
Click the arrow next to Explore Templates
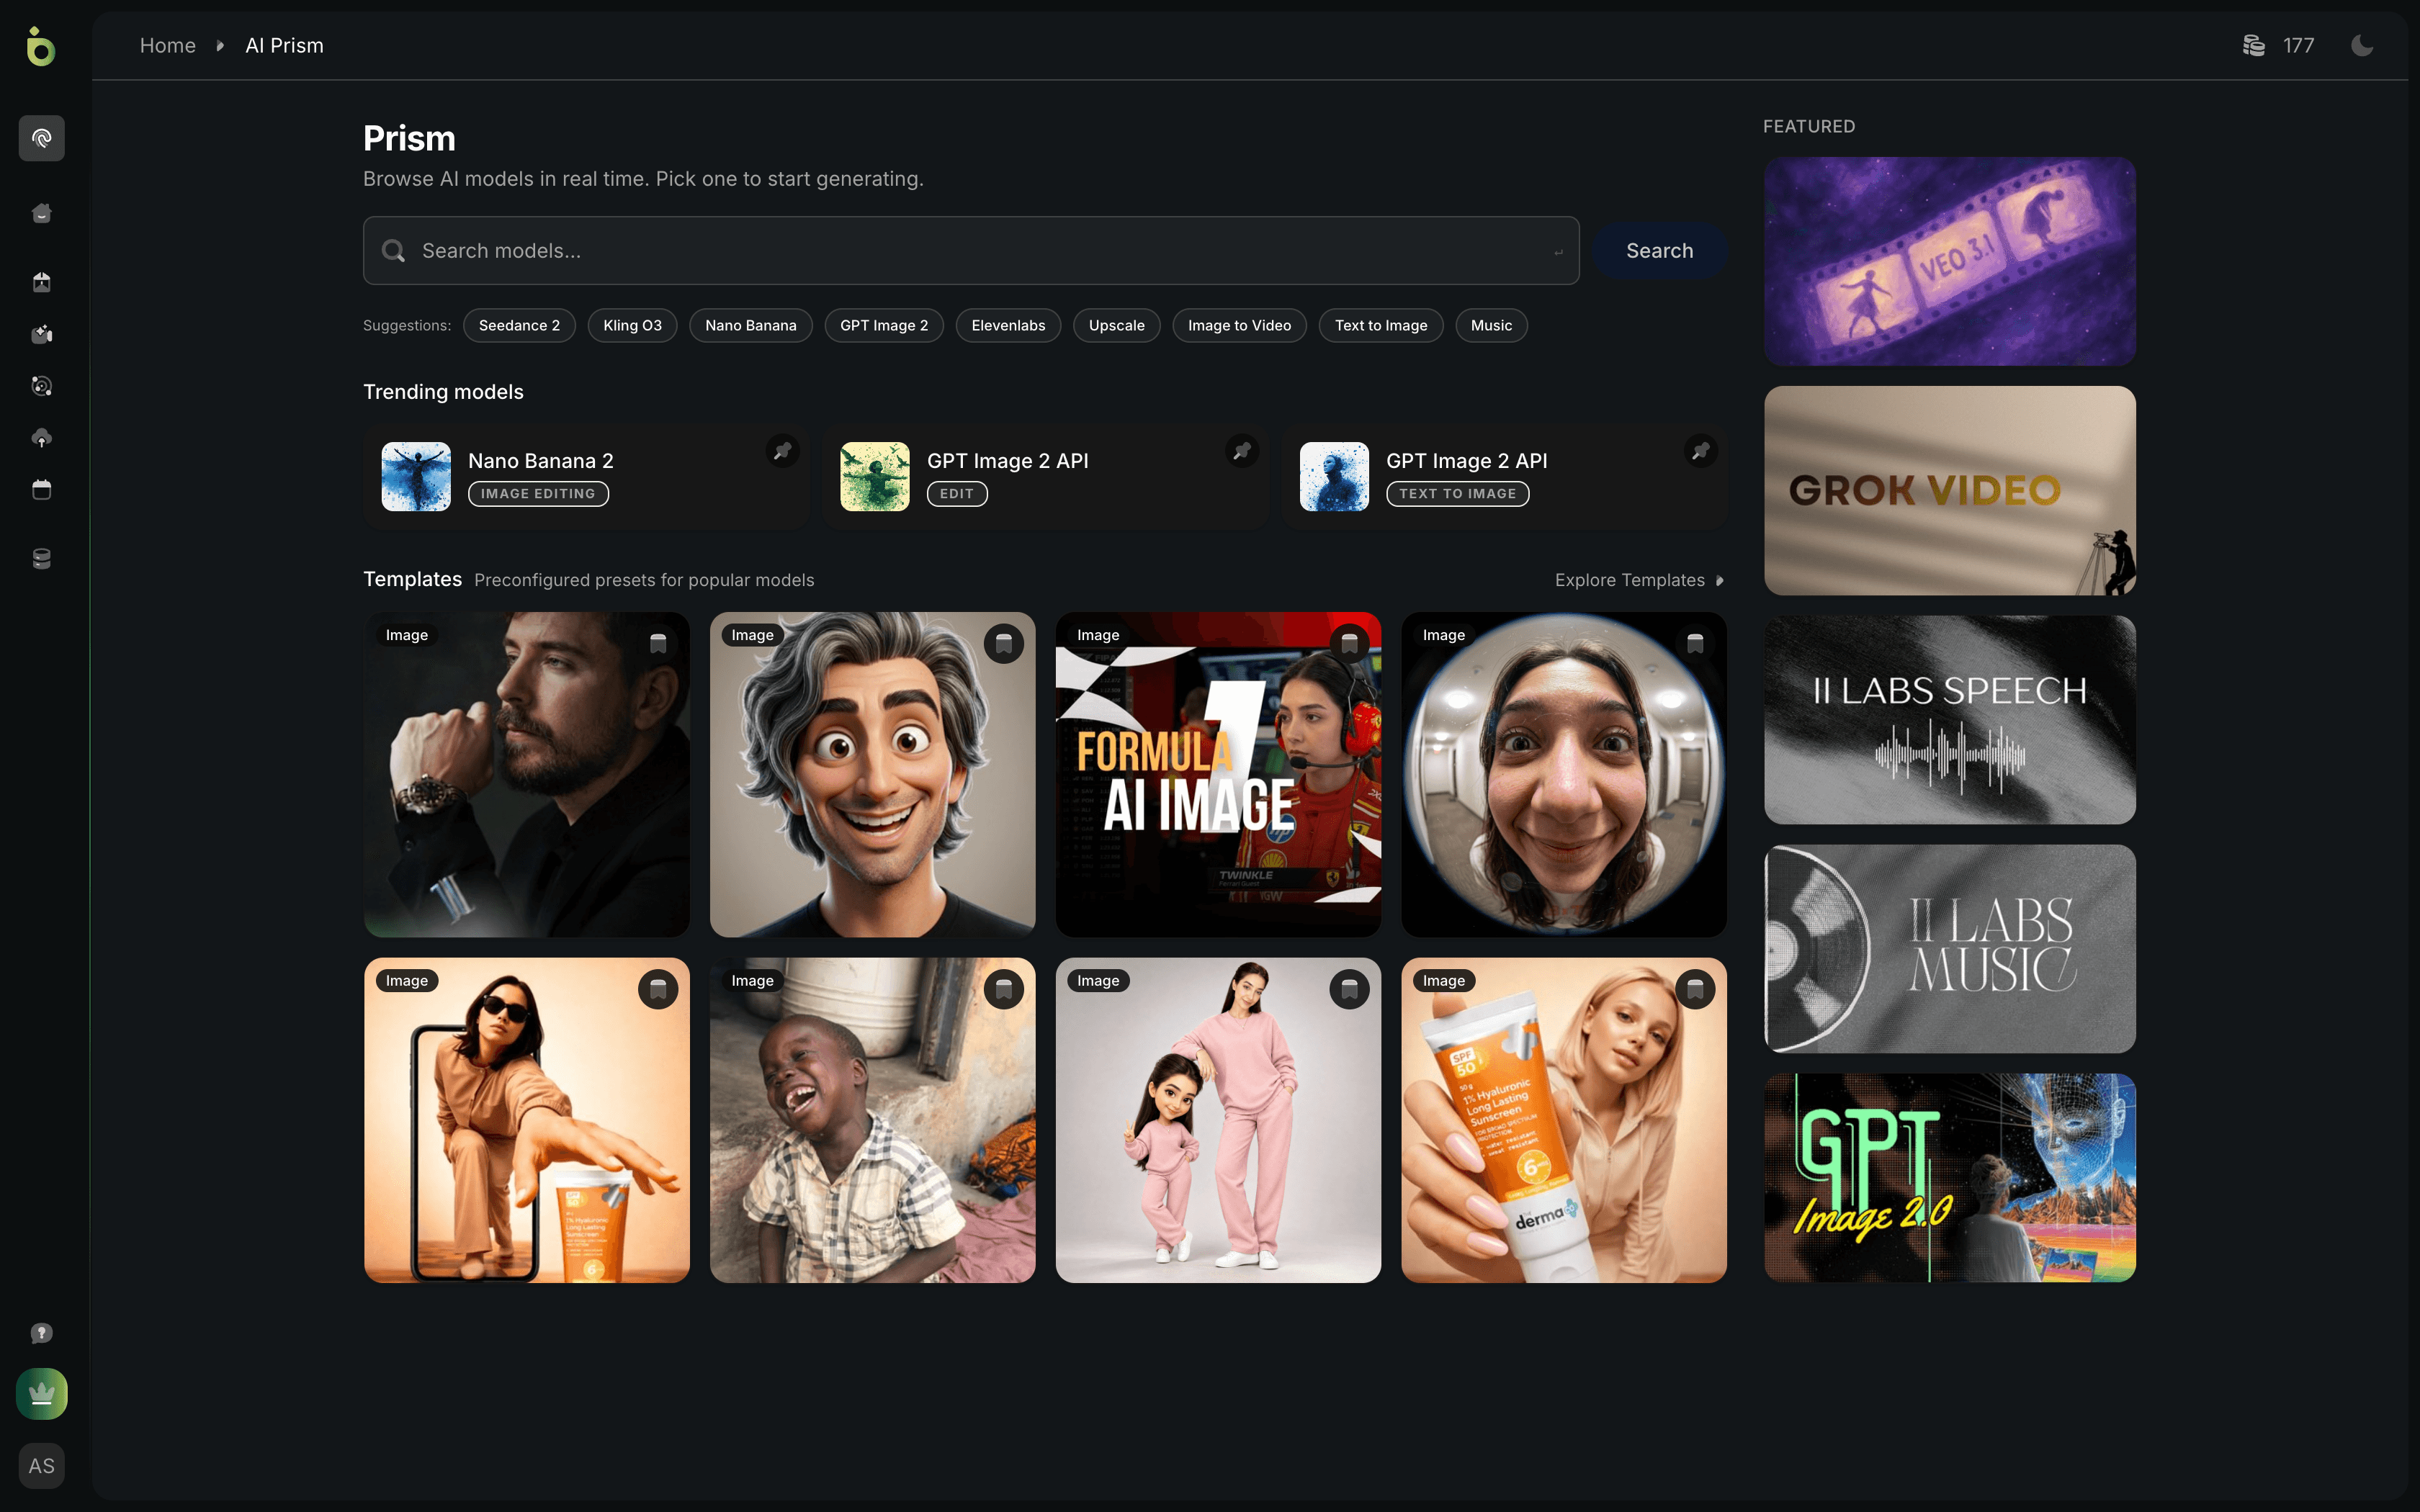1719,581
